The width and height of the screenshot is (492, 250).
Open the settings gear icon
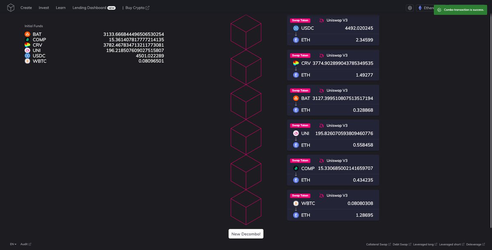(410, 8)
